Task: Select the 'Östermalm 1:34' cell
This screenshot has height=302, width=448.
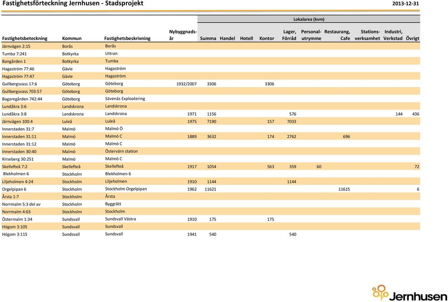Action: tap(17, 219)
